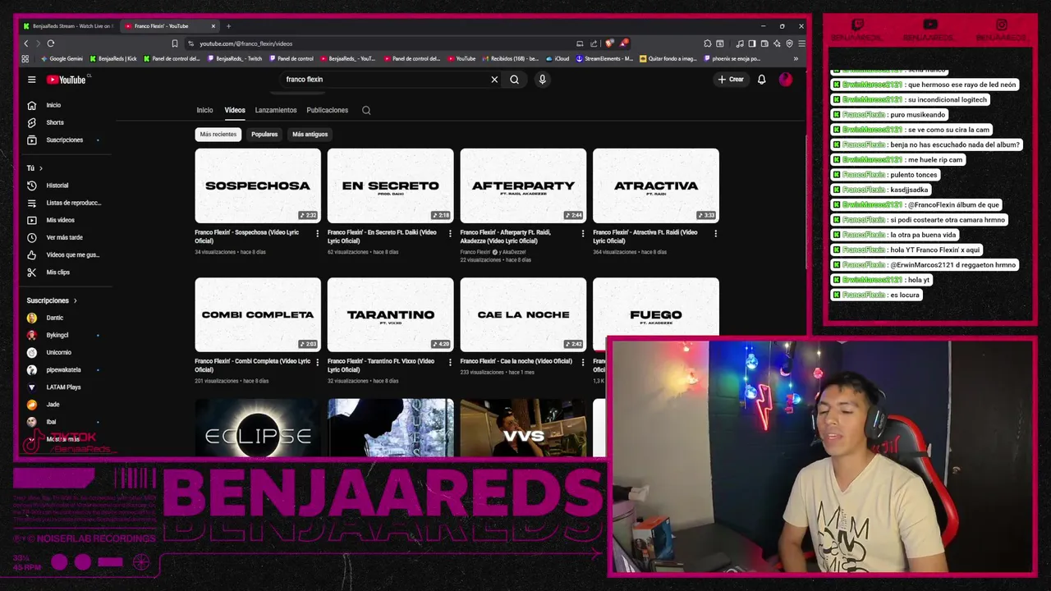Clear the search box with the X
The width and height of the screenshot is (1051, 591).
pyautogui.click(x=494, y=80)
